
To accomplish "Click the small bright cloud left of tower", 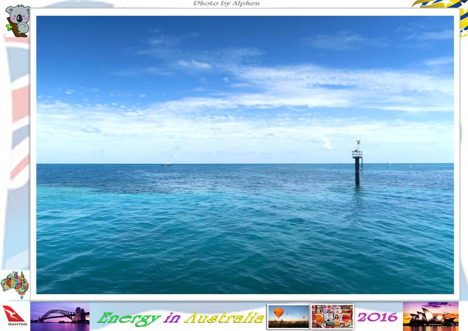I will (326, 144).
